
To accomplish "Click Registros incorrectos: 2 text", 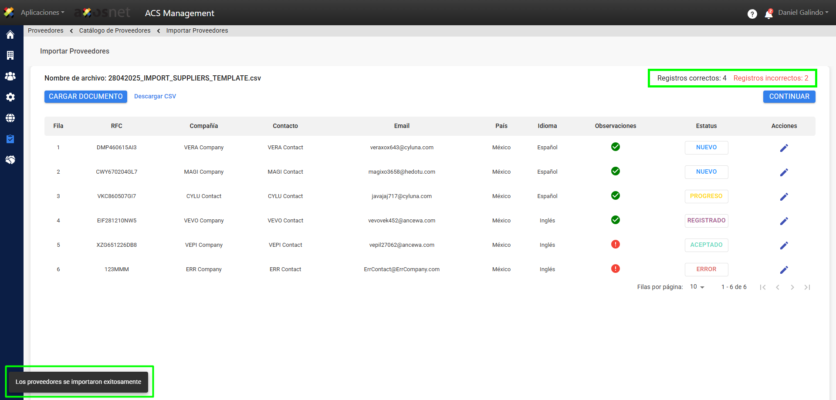I will click(771, 78).
